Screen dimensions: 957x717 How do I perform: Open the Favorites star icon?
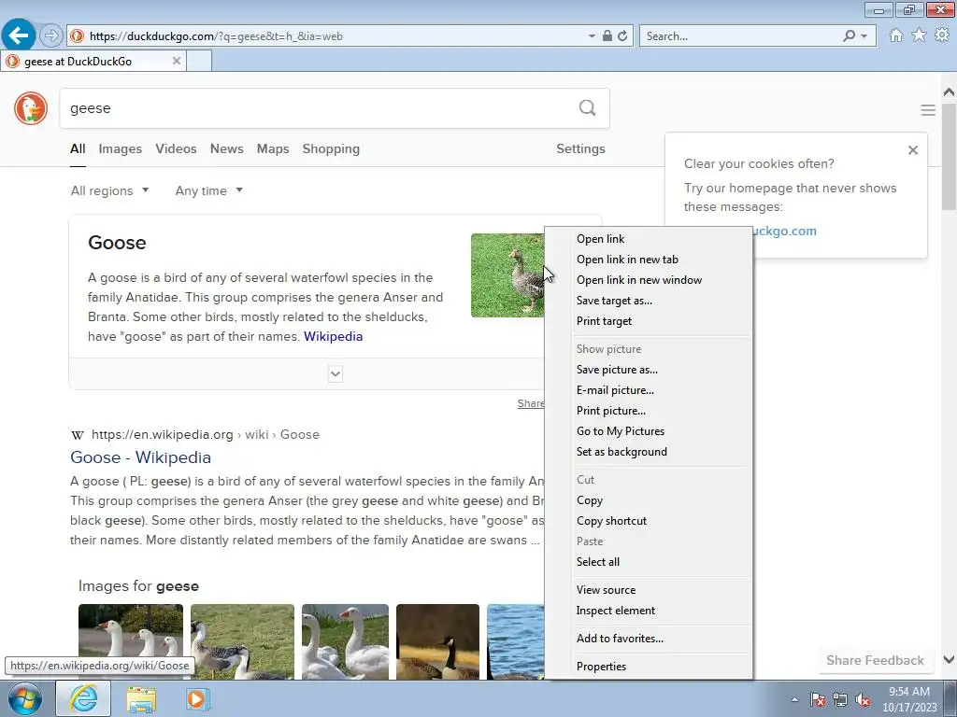[x=919, y=35]
